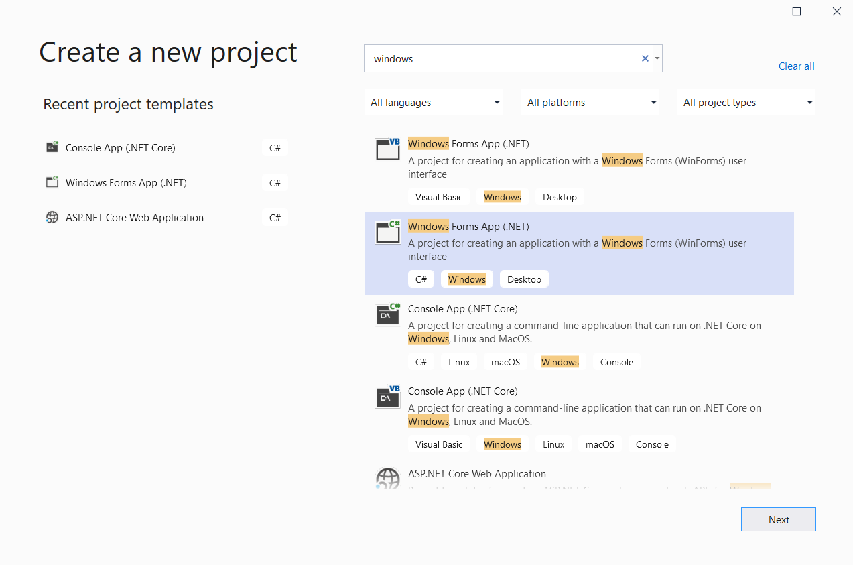Click the Clear all link

click(797, 66)
